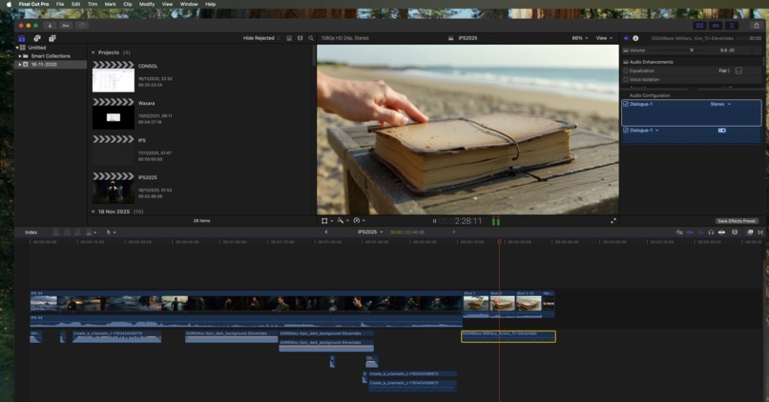
Task: Open the Clip menu
Action: pyautogui.click(x=128, y=4)
